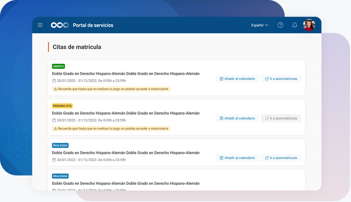Go to automatrícula for first REALIZADA appointment

click(x=281, y=158)
